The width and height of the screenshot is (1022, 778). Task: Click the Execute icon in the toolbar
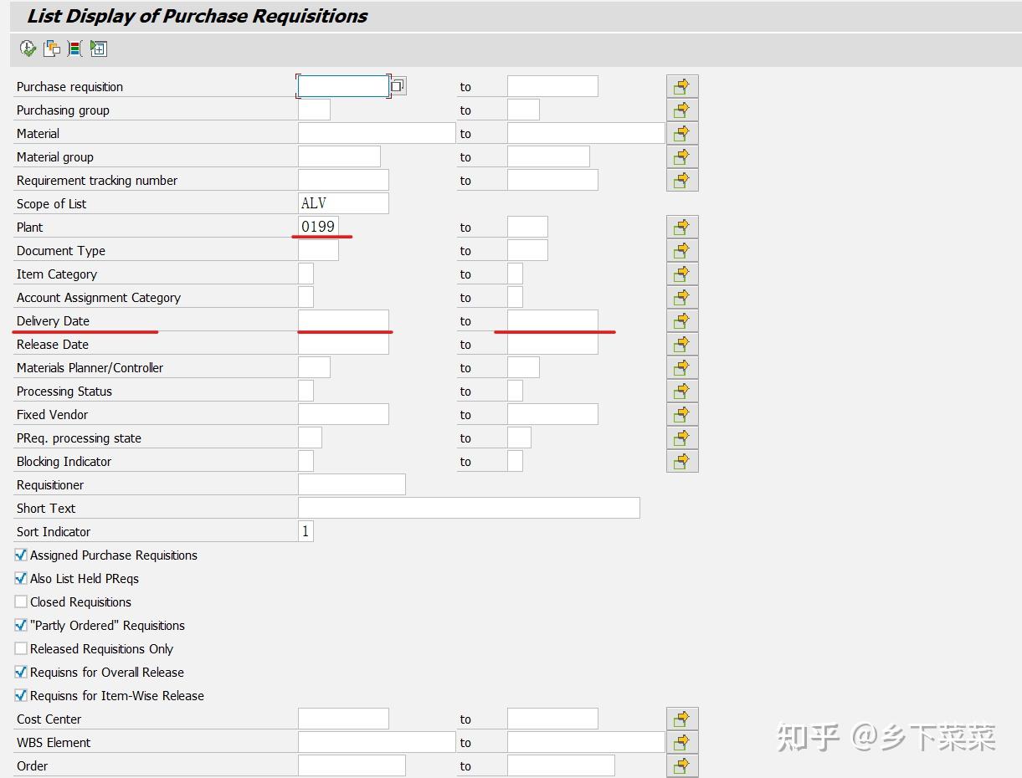(x=28, y=49)
